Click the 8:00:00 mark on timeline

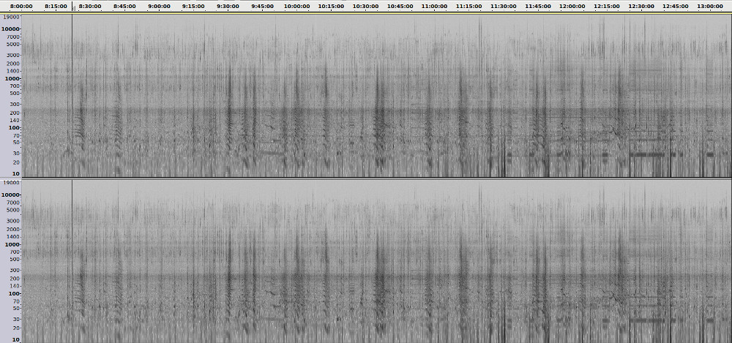tap(21, 6)
